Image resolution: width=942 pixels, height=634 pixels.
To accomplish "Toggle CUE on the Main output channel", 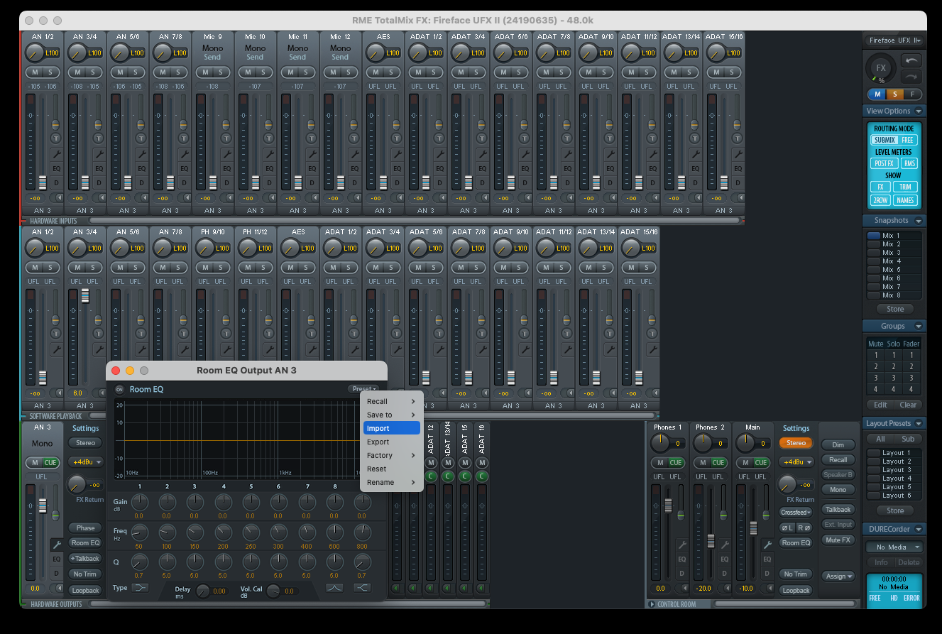I will (x=761, y=463).
